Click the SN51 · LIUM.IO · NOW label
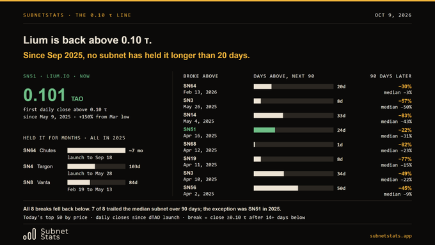This screenshot has width=435, height=245. click(56, 76)
